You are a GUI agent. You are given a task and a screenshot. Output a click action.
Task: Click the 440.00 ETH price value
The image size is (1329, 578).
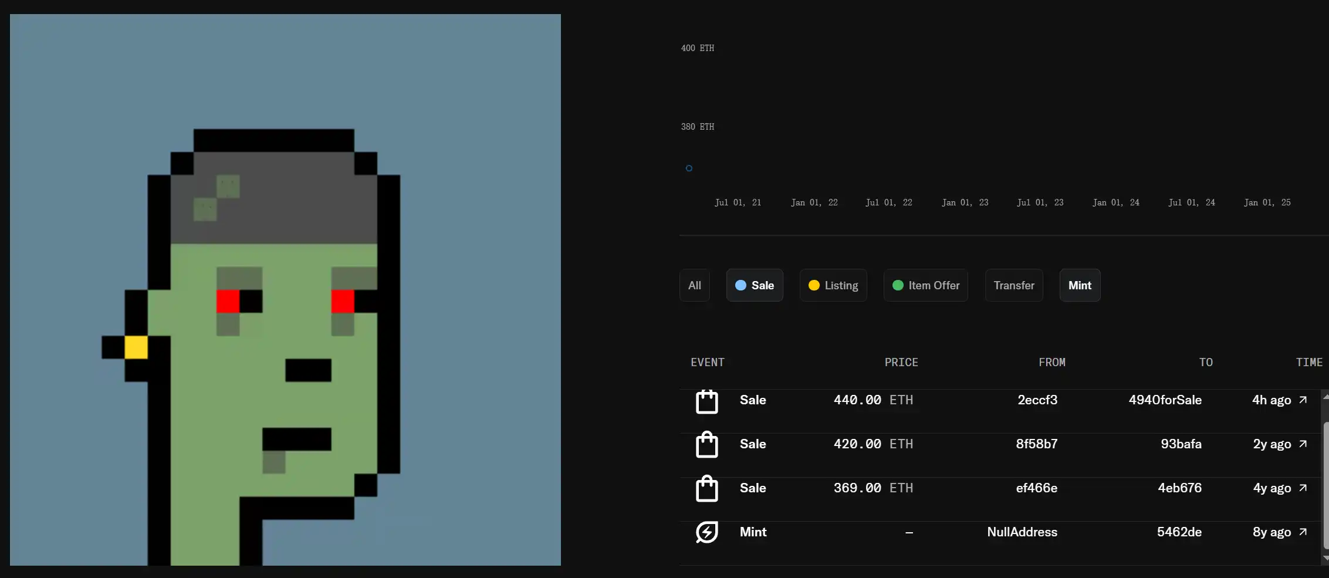pyautogui.click(x=873, y=400)
